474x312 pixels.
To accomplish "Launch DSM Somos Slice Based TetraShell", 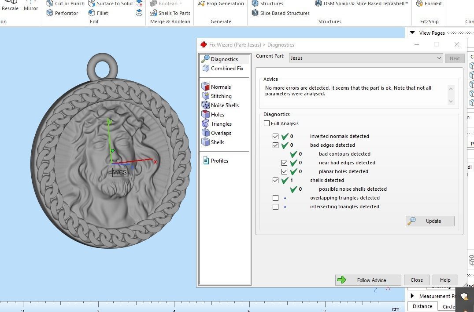I will (362, 4).
